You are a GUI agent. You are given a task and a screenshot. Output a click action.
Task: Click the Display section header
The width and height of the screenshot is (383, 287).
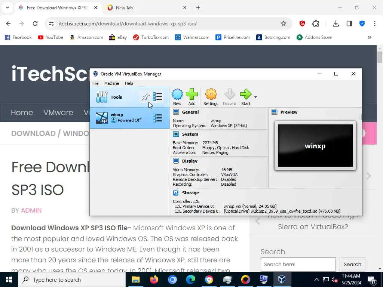pyautogui.click(x=190, y=161)
